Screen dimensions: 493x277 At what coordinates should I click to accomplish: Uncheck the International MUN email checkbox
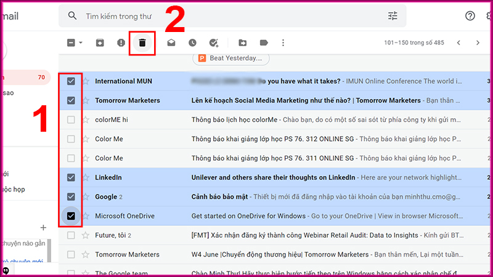pos(71,81)
